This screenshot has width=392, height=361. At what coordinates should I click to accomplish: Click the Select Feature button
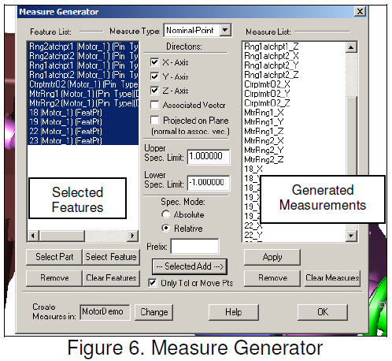click(111, 257)
